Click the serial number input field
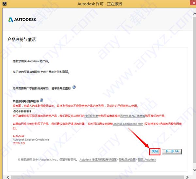The image size is (196, 179). [24, 111]
